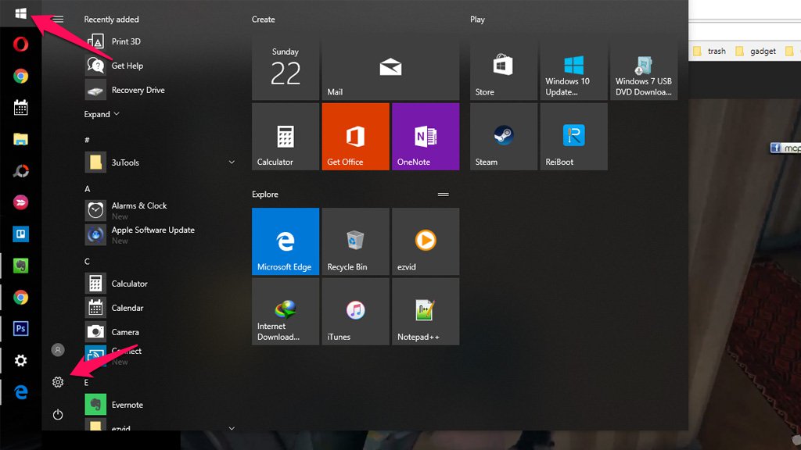Open the gadget bookmark folder
The width and height of the screenshot is (801, 450).
click(756, 51)
